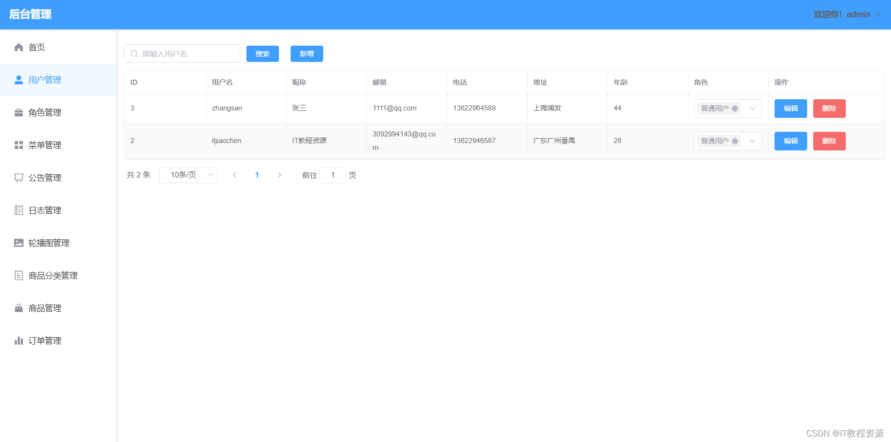Remove the 普通用户 tag from zhangsan's role
The height and width of the screenshot is (442, 891).
coord(735,108)
